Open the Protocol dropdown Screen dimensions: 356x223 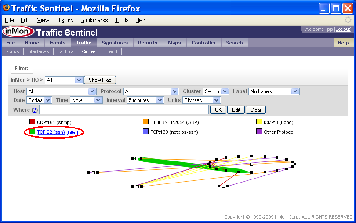click(151, 91)
